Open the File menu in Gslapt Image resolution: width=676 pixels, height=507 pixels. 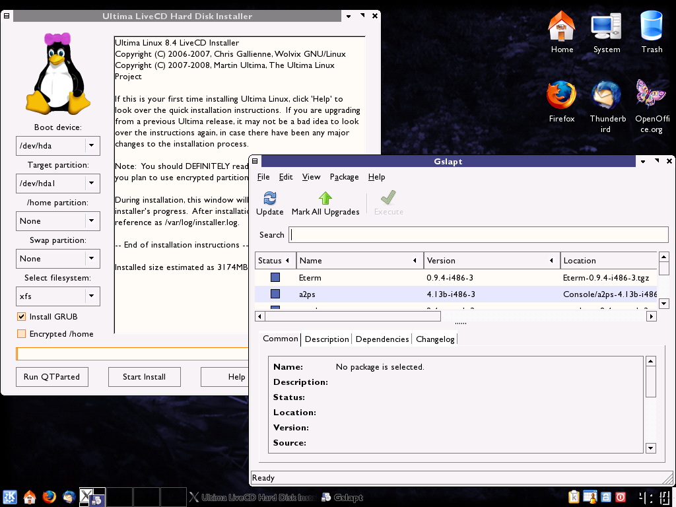263,177
